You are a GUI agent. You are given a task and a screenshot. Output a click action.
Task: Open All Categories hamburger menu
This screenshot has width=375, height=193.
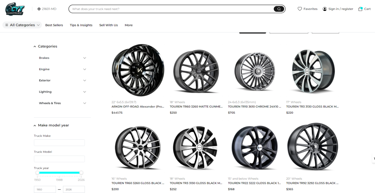(x=7, y=25)
